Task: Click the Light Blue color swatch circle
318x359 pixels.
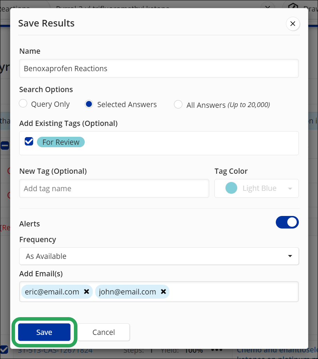Action: click(x=231, y=188)
